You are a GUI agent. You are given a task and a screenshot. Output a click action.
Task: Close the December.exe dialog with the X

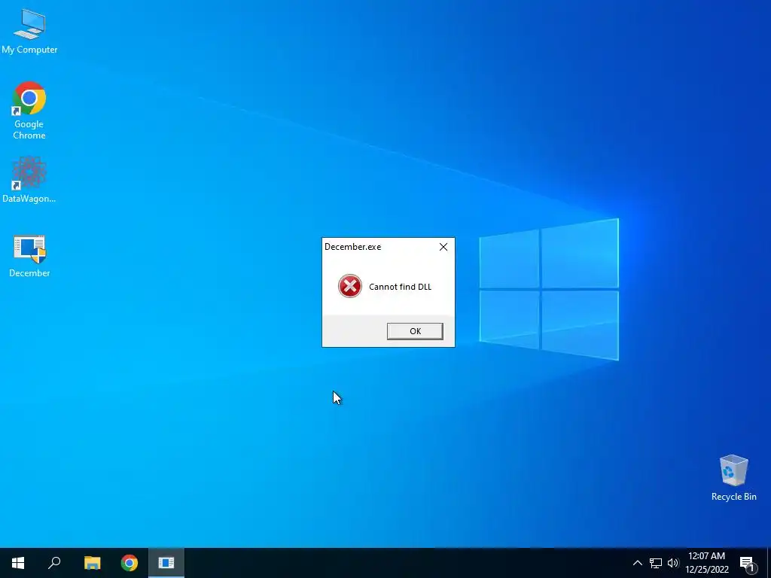(443, 247)
